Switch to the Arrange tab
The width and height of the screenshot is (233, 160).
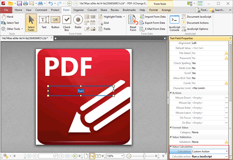166,10
